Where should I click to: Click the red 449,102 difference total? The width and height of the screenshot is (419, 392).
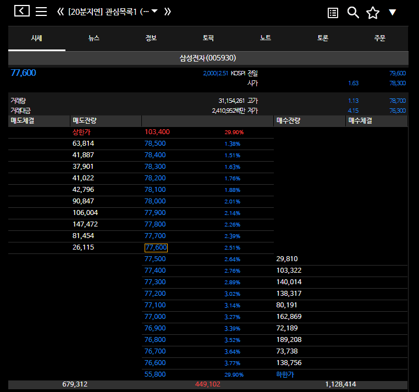click(x=208, y=384)
